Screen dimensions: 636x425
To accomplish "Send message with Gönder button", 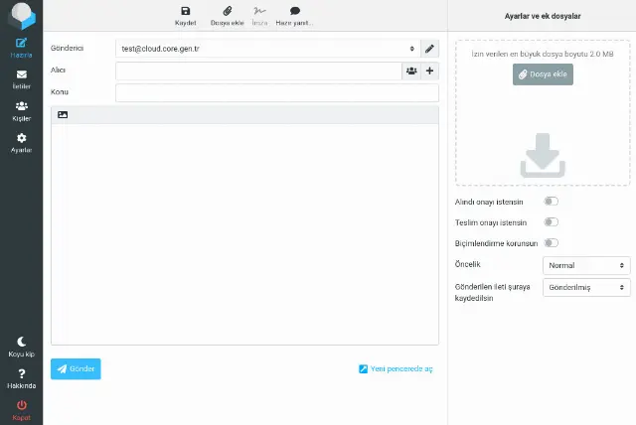I will 76,368.
